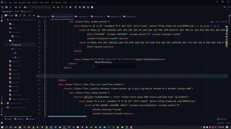Screen dimensions: 231x129
Task: Open Project panel options three-dot icon
Action: pos(30,15)
